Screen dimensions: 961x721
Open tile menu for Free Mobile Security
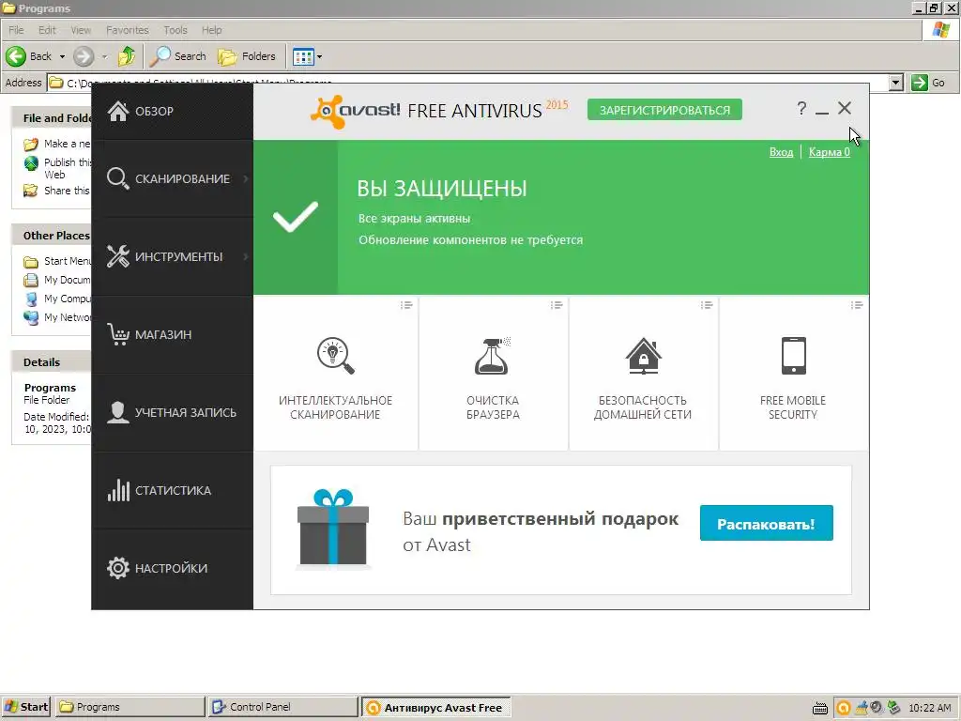[857, 305]
